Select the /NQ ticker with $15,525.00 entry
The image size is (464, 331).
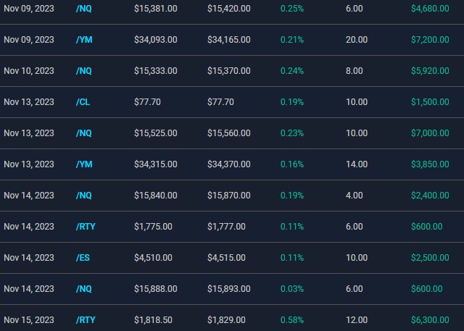coord(84,133)
